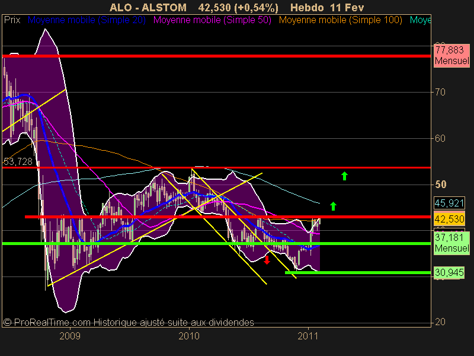
Task: Click the 2010 time axis label
Action: (189, 336)
